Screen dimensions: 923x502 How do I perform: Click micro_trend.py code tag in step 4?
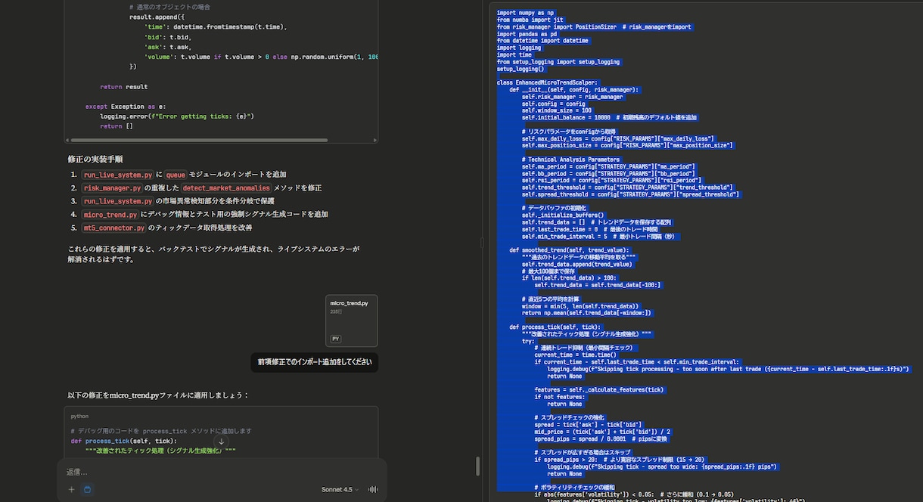[x=110, y=215]
